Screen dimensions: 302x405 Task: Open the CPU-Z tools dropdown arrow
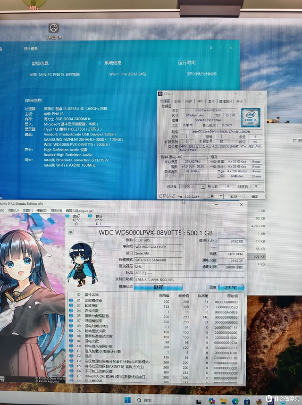[221, 196]
